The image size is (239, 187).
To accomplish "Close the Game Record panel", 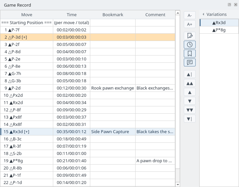I will (236, 5).
